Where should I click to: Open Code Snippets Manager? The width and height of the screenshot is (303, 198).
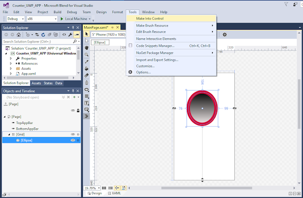click(171, 46)
